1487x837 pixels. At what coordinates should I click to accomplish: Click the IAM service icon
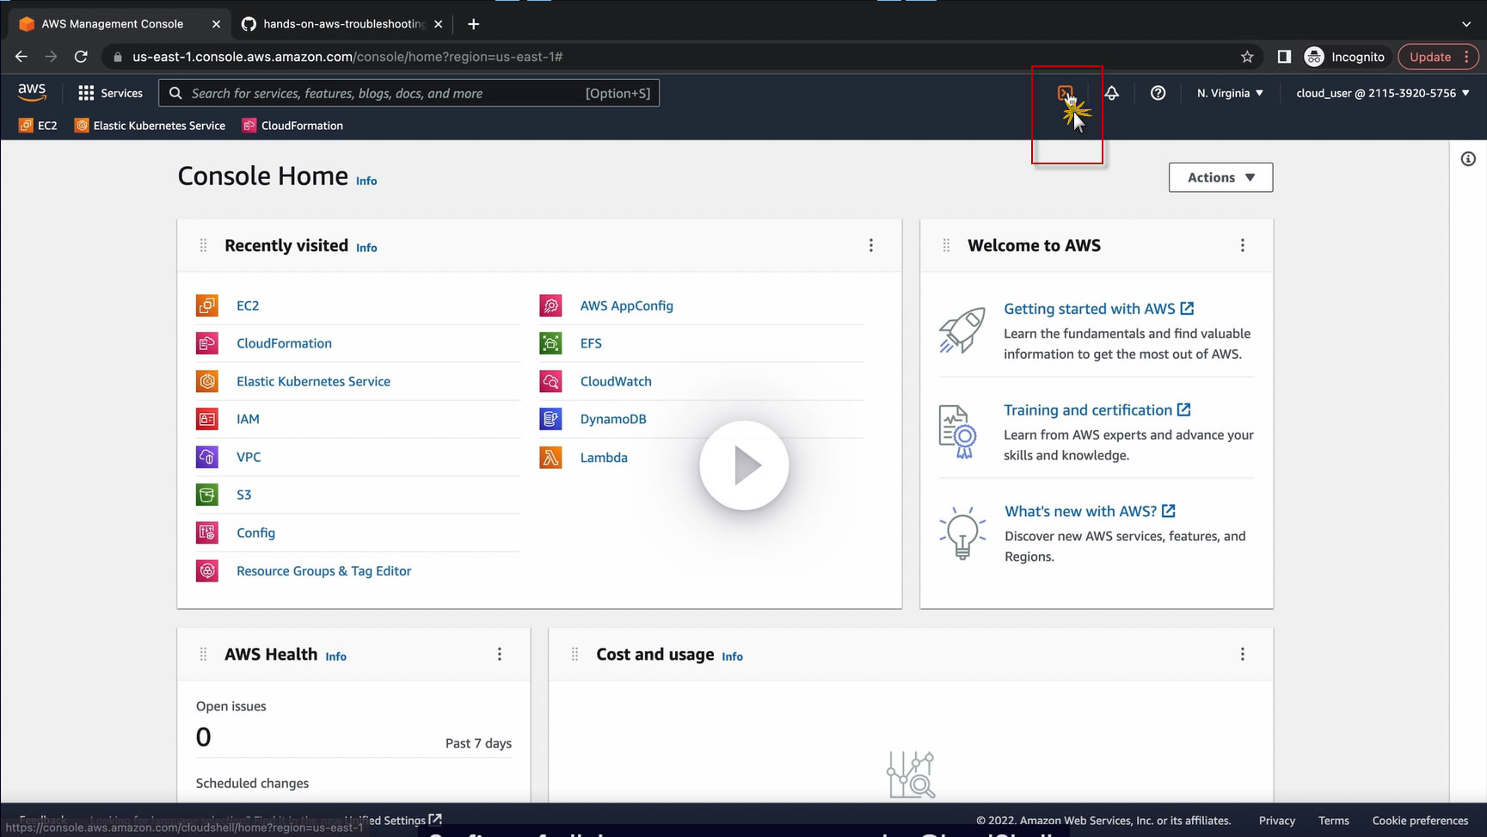coord(207,419)
